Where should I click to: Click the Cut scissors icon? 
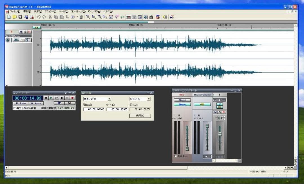point(50,17)
